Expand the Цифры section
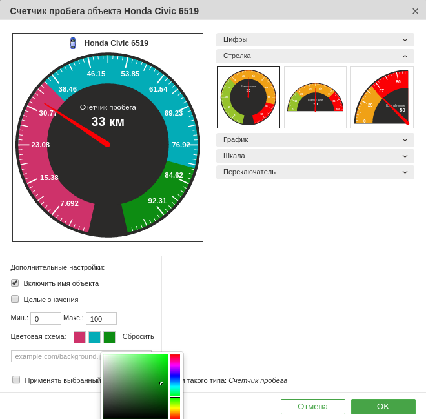 click(315, 39)
